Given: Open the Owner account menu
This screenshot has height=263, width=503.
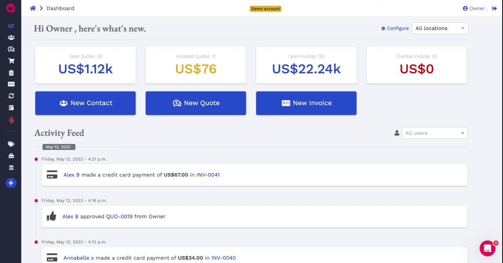Looking at the screenshot, I should point(475,8).
